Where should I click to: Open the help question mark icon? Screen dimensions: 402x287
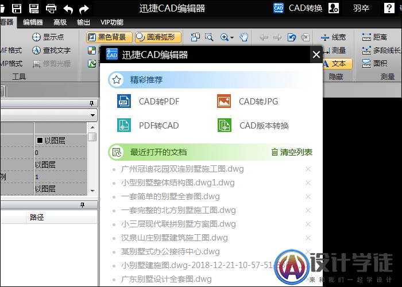point(389,8)
